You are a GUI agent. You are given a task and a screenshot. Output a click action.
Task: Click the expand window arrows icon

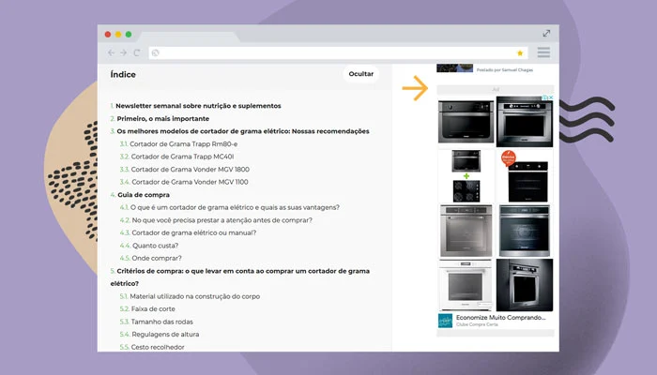[x=546, y=33]
